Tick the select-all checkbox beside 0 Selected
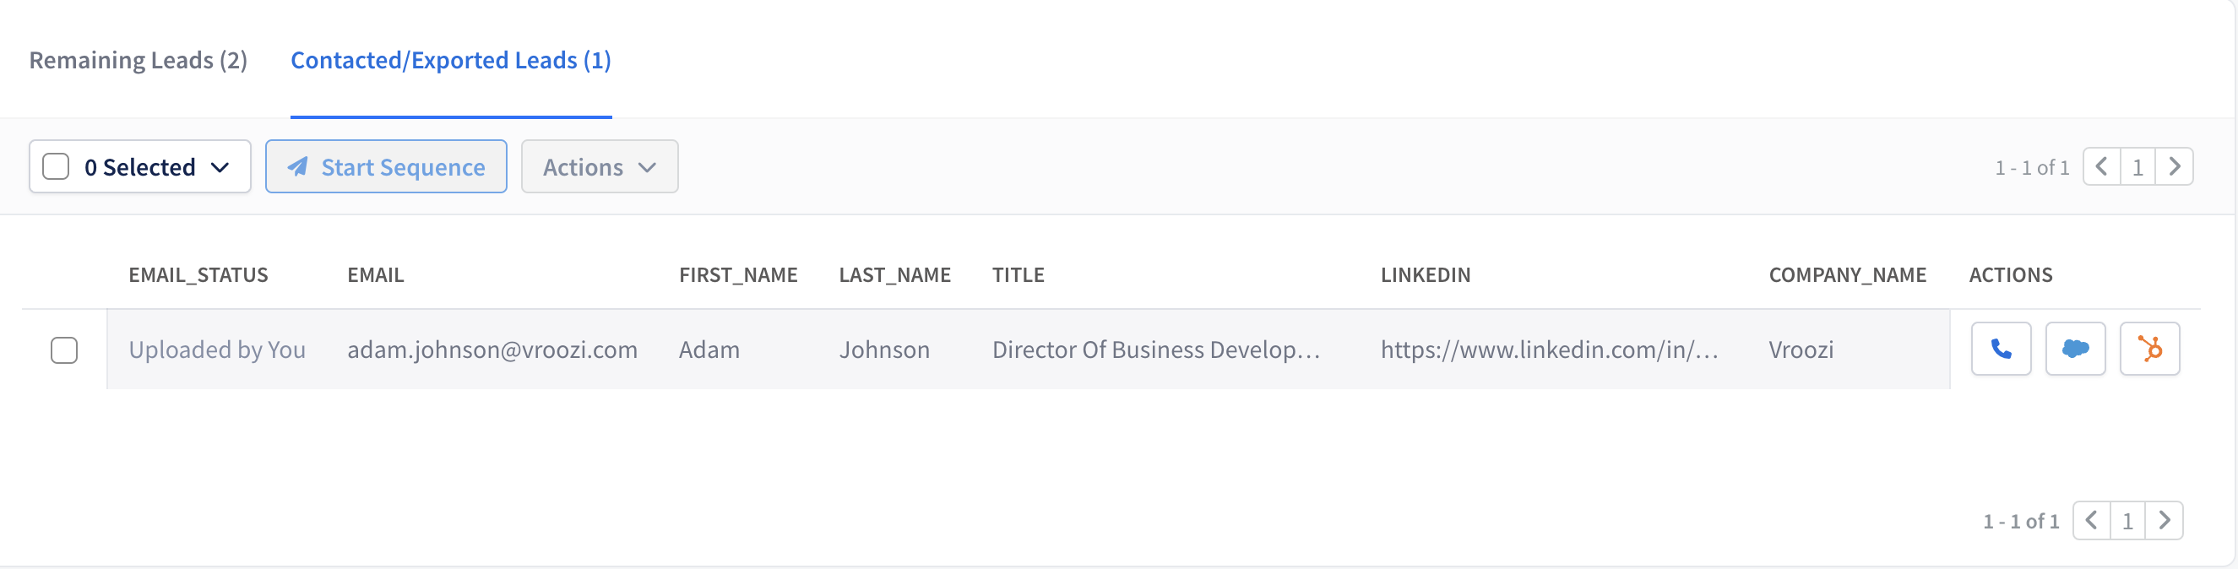This screenshot has height=569, width=2238. click(56, 167)
